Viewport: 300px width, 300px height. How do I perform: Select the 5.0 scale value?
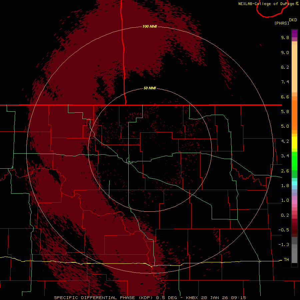point(285,126)
